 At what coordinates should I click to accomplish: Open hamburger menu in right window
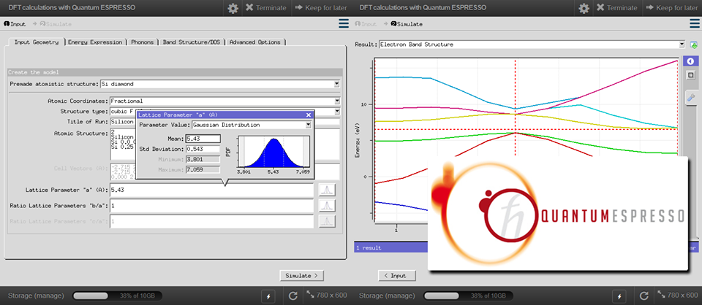click(695, 23)
